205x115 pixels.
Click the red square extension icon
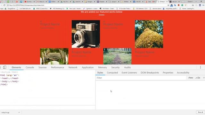(x=179, y=5)
